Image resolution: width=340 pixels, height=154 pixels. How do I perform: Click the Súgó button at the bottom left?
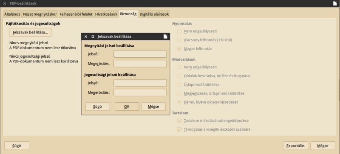[17, 146]
